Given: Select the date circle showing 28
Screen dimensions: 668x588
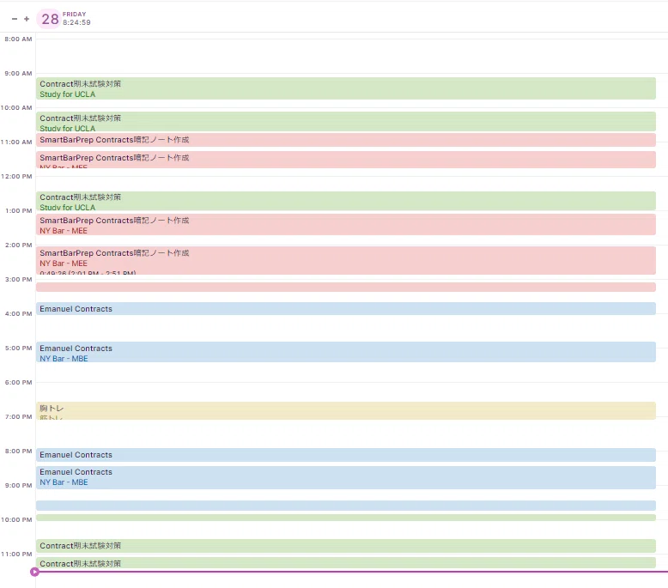Looking at the screenshot, I should (50, 19).
